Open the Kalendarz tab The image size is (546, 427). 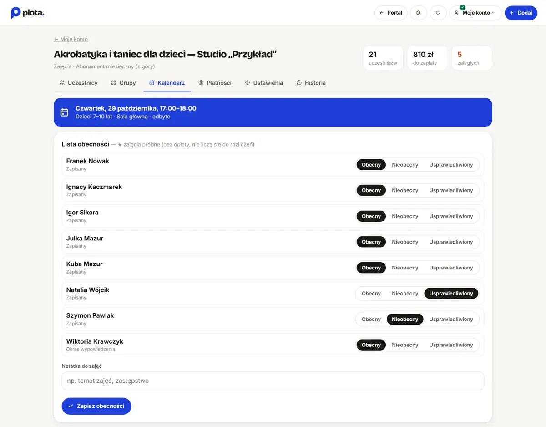167,83
